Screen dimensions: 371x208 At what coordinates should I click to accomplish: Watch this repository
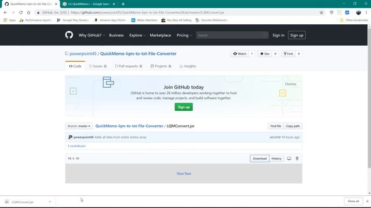[239, 54]
